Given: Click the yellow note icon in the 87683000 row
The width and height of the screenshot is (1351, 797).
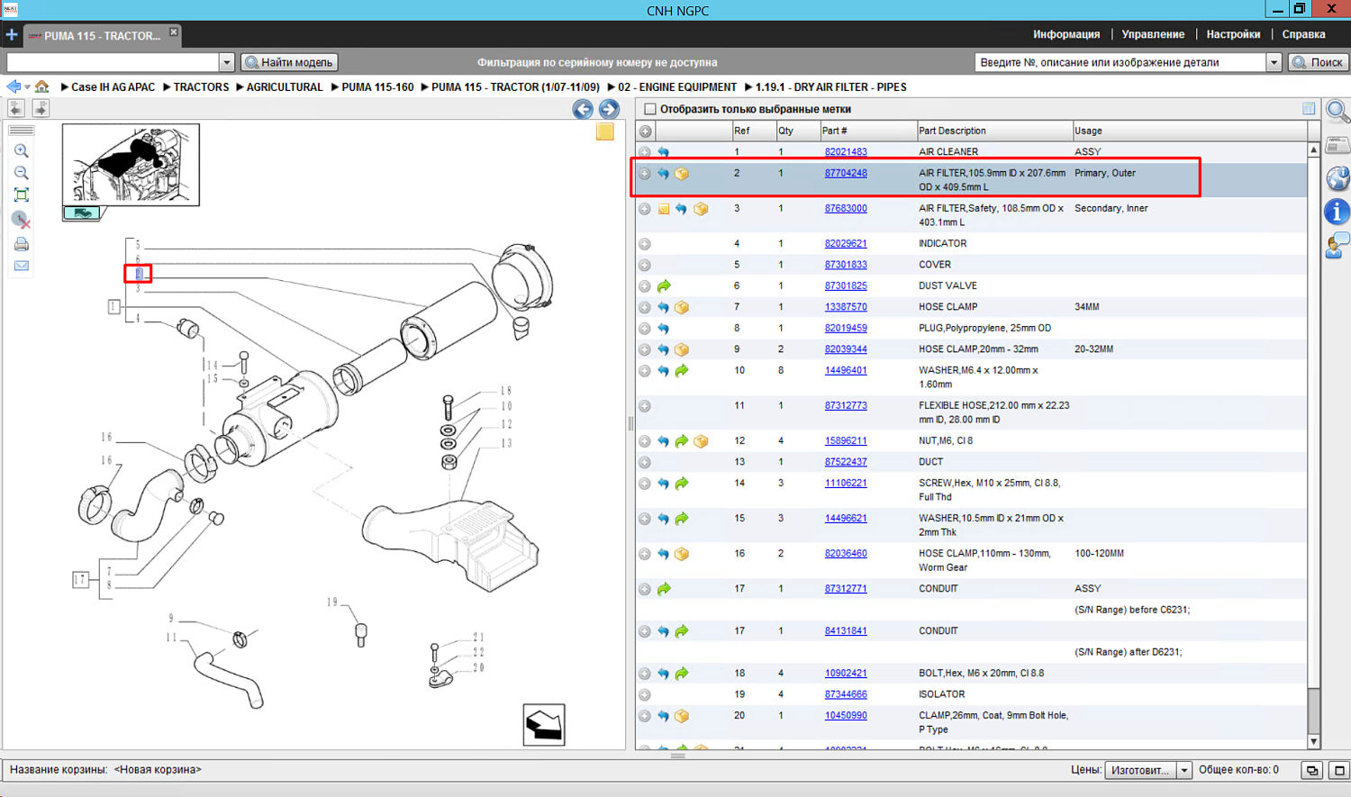Looking at the screenshot, I should click(x=664, y=209).
